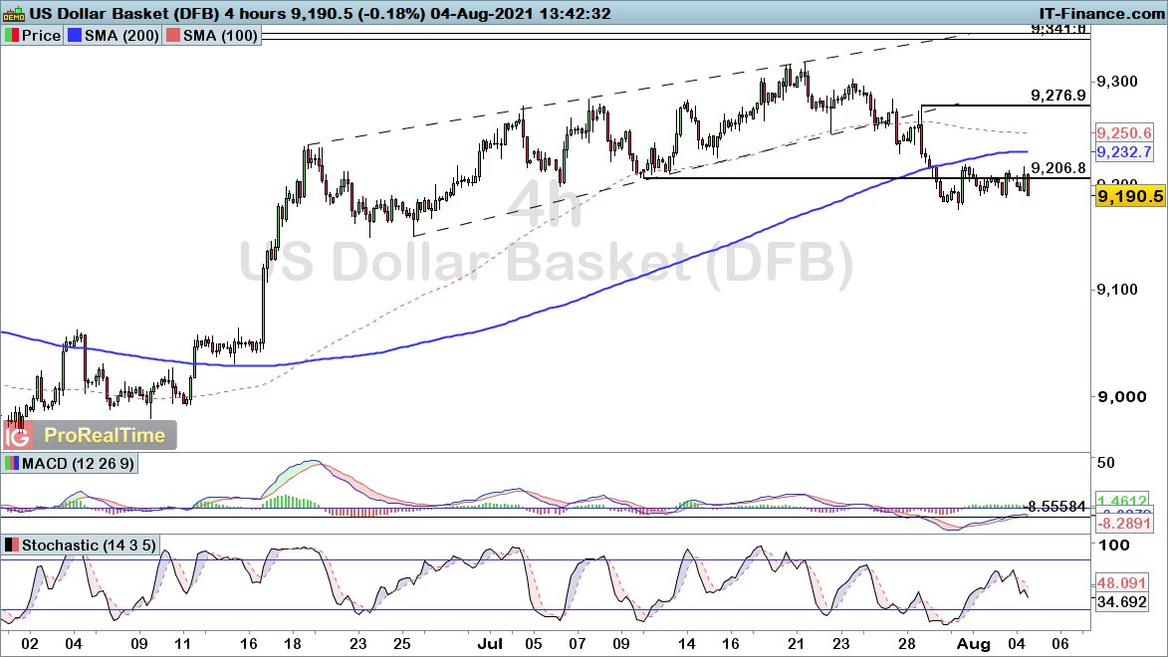Click the DEMO icon in the title bar
The height and width of the screenshot is (657, 1168).
pos(13,13)
